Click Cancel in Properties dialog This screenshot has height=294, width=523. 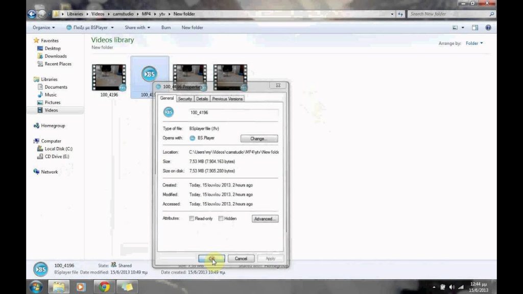pos(241,259)
